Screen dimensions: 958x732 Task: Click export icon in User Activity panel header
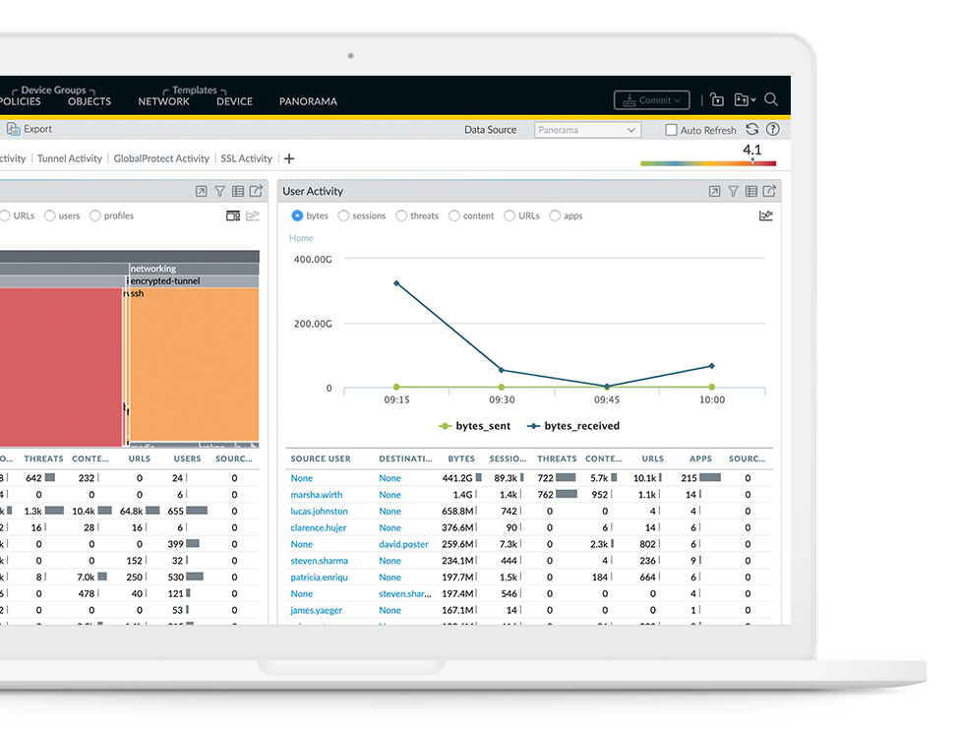click(770, 192)
